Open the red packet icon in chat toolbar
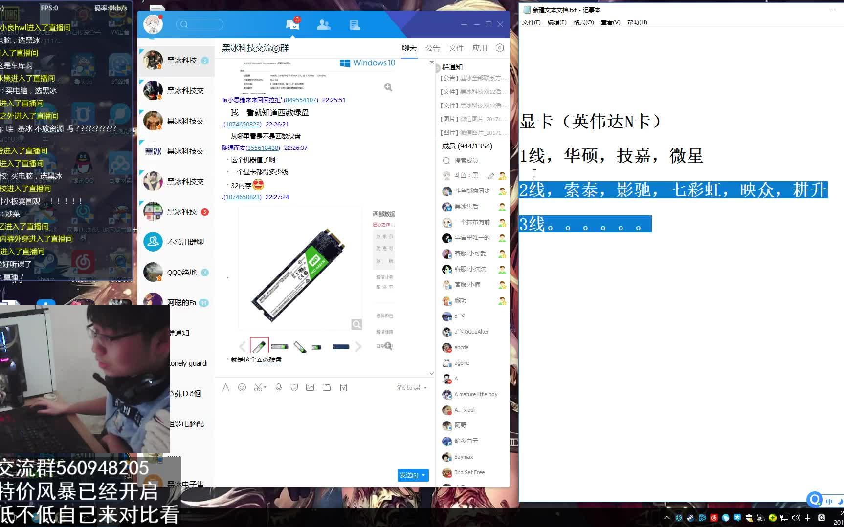844x527 pixels. [x=343, y=387]
